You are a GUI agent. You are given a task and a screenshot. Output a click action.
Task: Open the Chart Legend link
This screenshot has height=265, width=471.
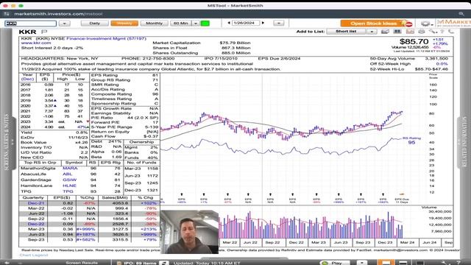(34, 255)
